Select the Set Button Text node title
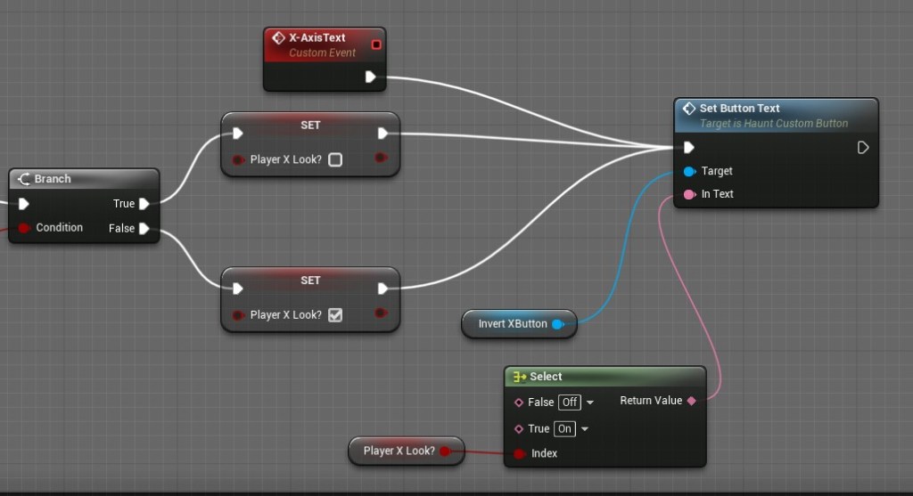The height and width of the screenshot is (496, 913). 740,109
